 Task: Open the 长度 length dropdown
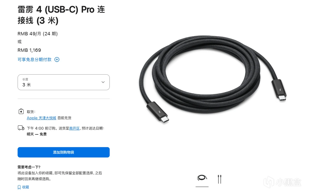coord(64,82)
